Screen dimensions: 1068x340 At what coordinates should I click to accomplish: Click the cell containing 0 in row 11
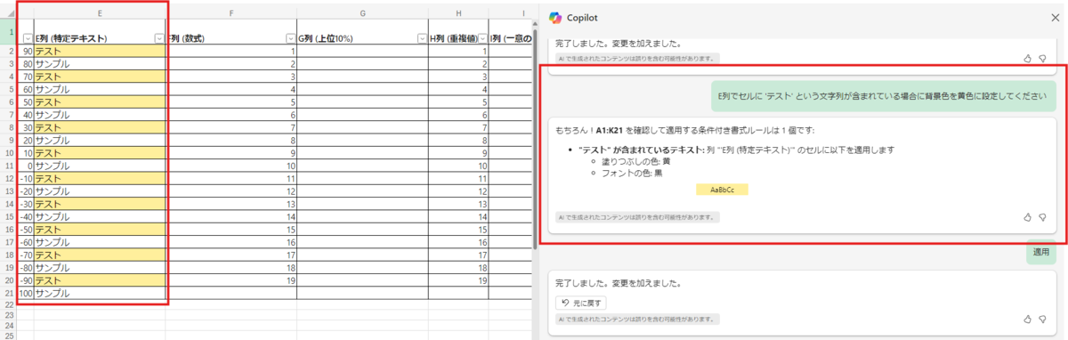pos(26,166)
